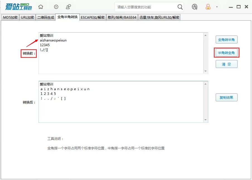Expand the user account dropdown arrow
This screenshot has height=180, width=252.
click(217, 7)
